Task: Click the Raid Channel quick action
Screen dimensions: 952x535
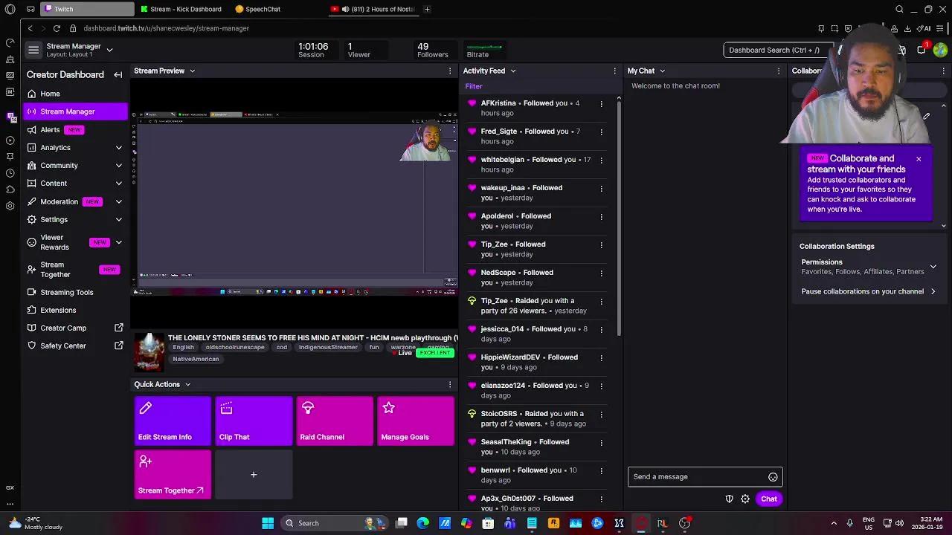Action: pos(335,421)
